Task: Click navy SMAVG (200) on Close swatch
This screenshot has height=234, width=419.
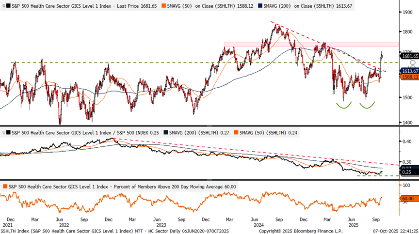Action: (260, 6)
